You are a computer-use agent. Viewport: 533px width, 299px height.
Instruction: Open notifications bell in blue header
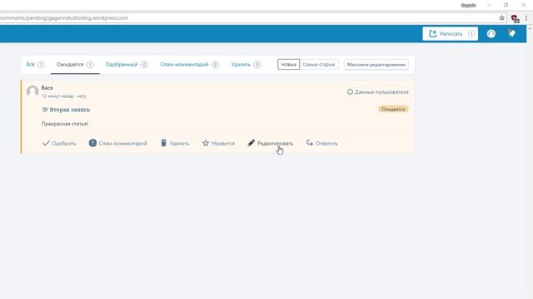point(511,33)
